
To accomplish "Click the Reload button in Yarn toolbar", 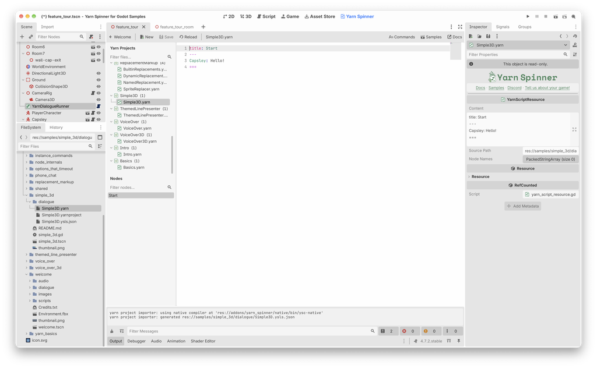I will [188, 37].
